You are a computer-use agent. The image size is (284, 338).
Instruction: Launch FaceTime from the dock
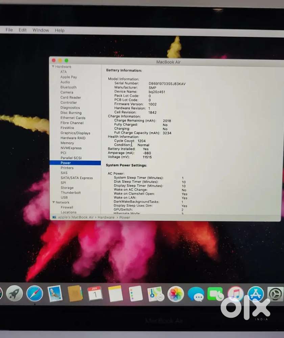(x=215, y=294)
